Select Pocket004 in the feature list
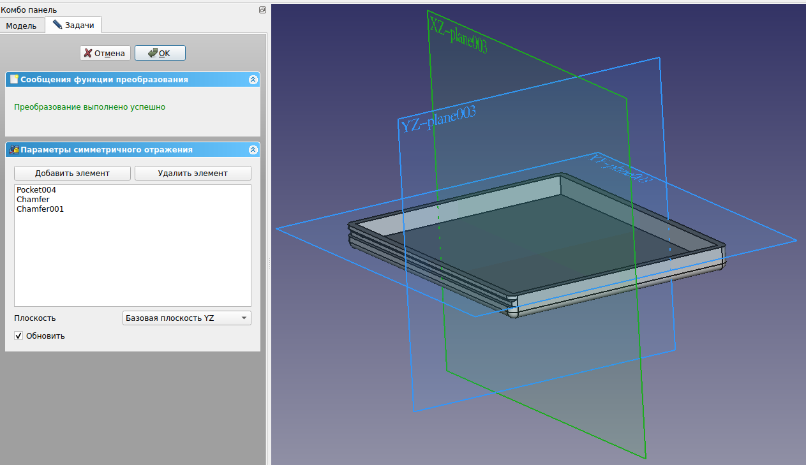Screen dimensions: 806x465 click(36, 190)
